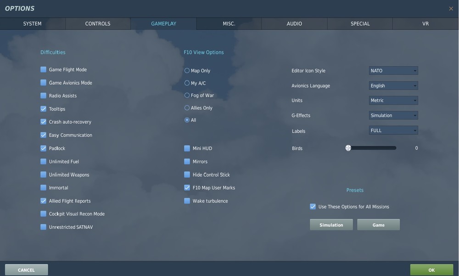This screenshot has width=459, height=276.
Task: Open the VR settings tab
Action: pos(425,23)
